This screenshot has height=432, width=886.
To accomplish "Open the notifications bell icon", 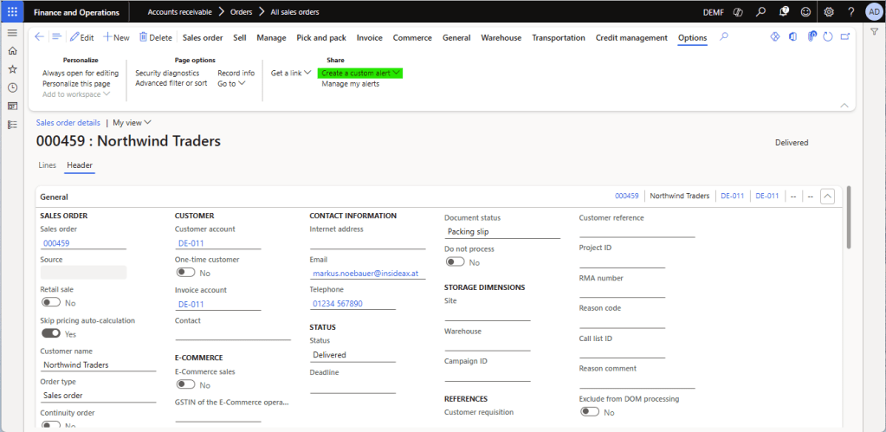I will point(785,12).
